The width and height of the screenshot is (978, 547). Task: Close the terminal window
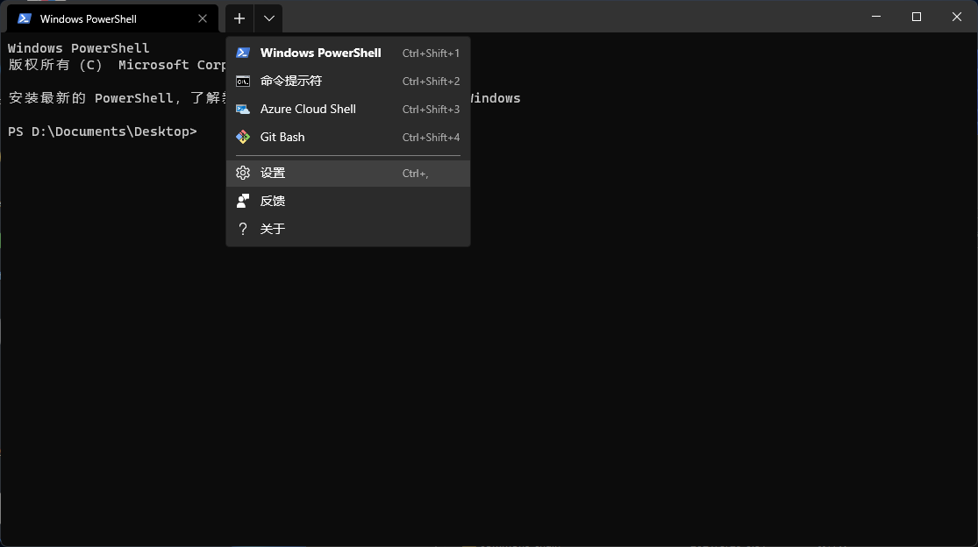957,17
